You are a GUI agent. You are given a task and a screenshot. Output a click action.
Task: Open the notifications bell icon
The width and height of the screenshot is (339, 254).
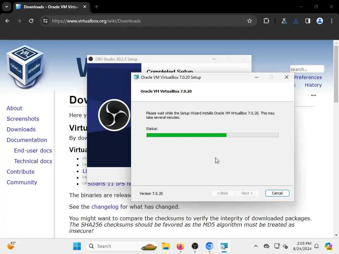point(316,246)
